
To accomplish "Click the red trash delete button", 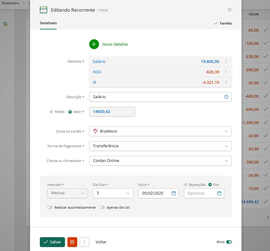I will click(x=72, y=242).
